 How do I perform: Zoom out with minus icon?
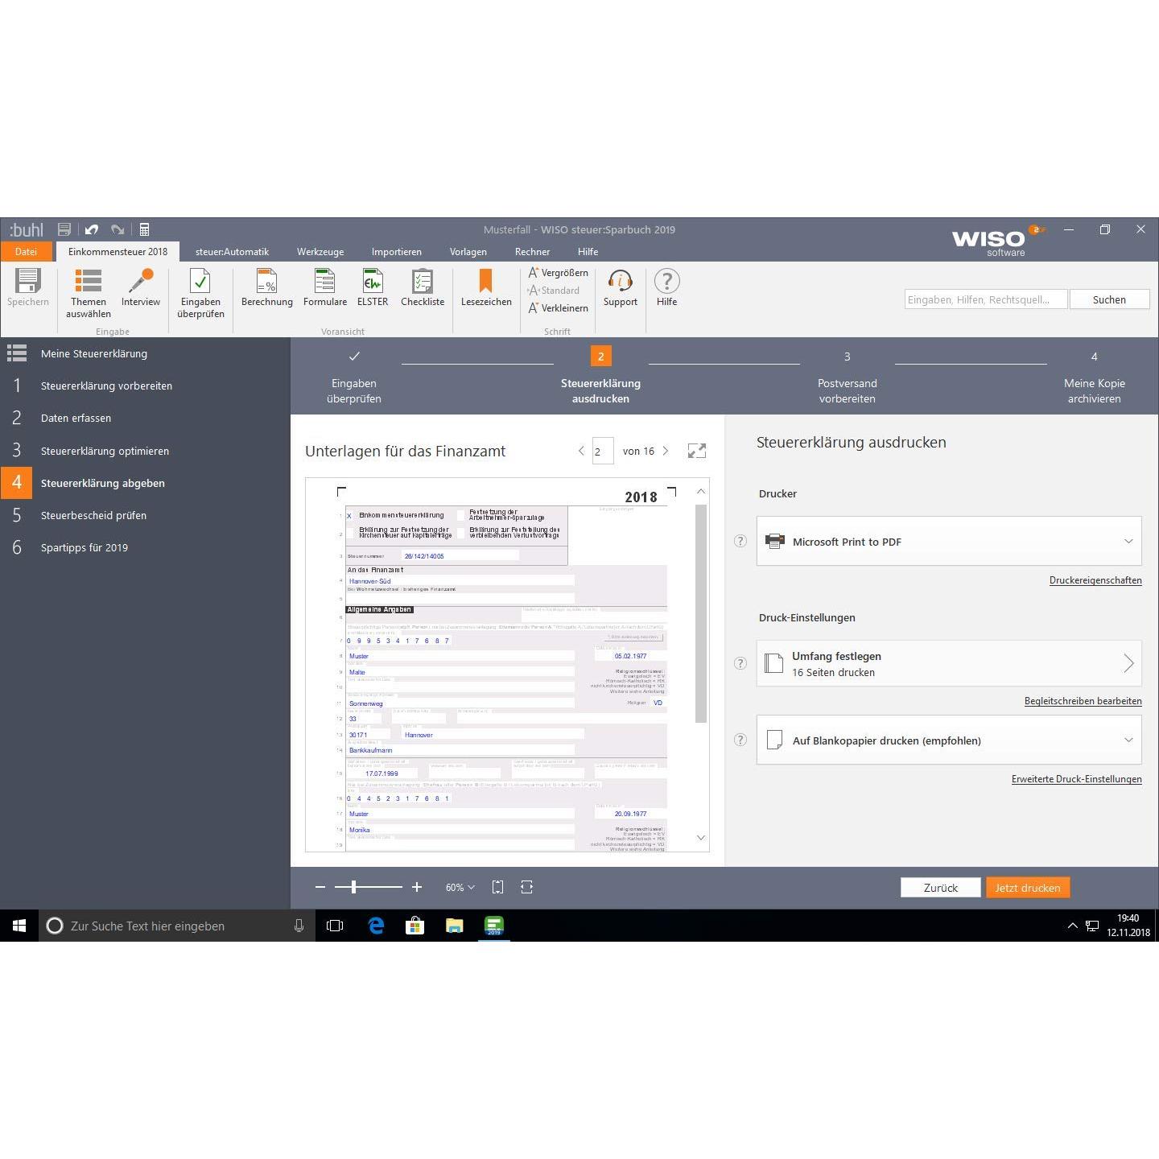click(x=320, y=887)
